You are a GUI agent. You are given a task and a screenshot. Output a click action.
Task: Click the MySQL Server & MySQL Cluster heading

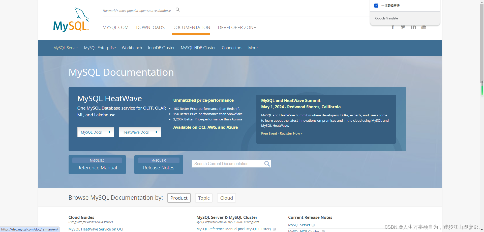click(x=227, y=217)
